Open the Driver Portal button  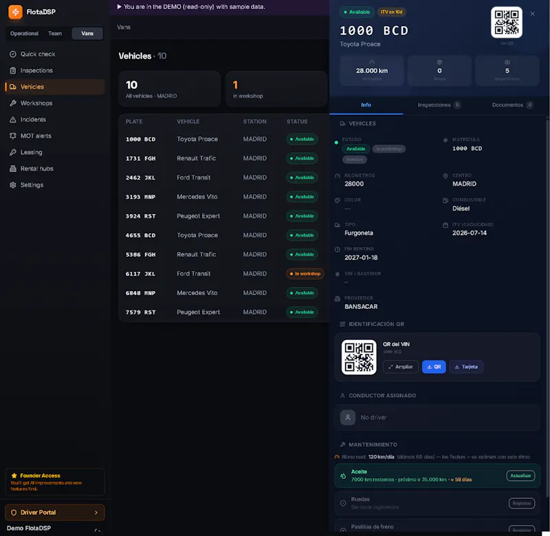55,513
